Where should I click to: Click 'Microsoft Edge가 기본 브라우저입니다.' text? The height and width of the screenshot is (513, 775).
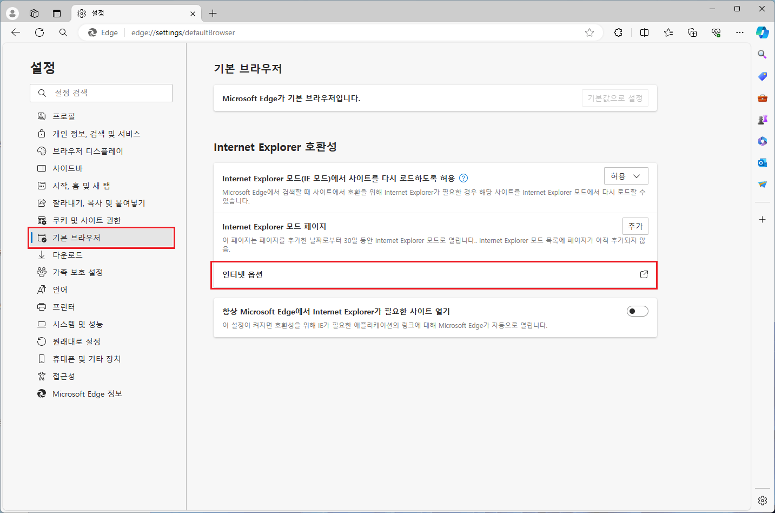point(291,98)
